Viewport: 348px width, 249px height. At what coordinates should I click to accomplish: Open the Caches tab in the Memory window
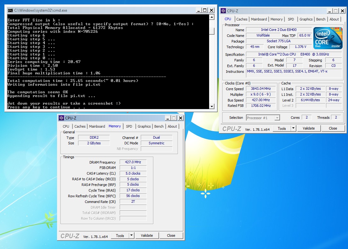[80, 126]
